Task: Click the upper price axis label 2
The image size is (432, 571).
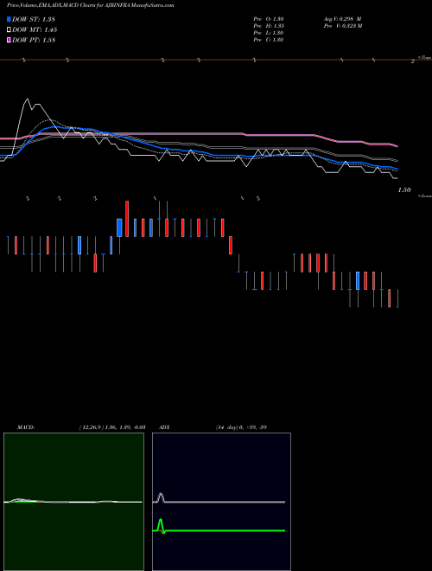Action: 413,61
